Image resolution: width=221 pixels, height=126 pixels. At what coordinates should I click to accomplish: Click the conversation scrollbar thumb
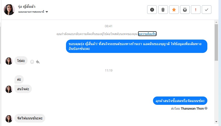coord(216,42)
